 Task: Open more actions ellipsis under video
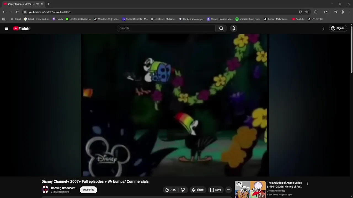(x=228, y=190)
